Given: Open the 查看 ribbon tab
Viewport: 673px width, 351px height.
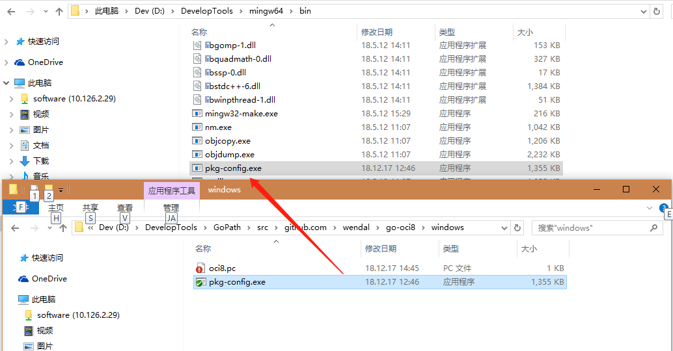Looking at the screenshot, I should coord(125,208).
